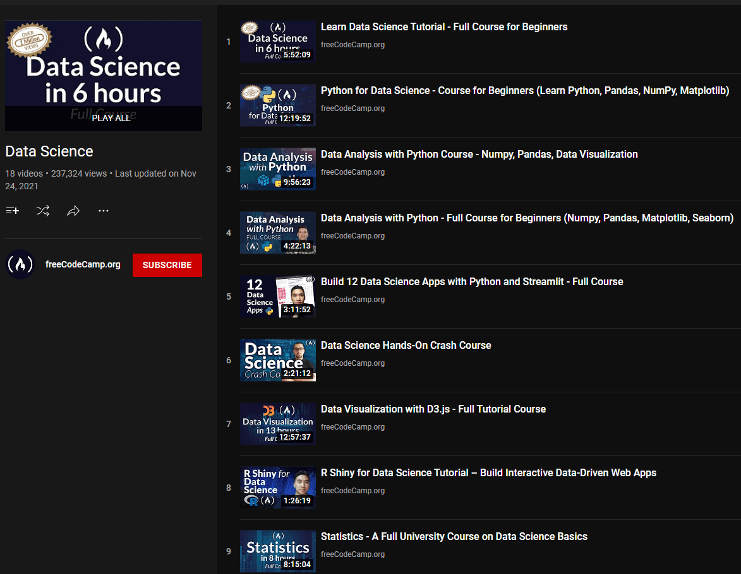Click the freeCodeCamp.org channel avatar
Screen dimensions: 741x574
tap(20, 264)
